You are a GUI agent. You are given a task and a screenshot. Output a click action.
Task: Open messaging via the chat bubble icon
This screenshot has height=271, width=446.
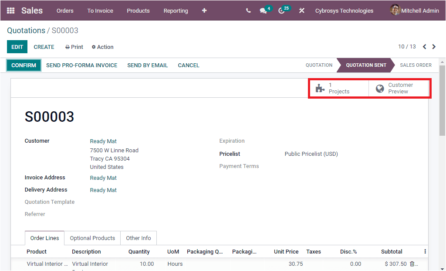(x=263, y=10)
